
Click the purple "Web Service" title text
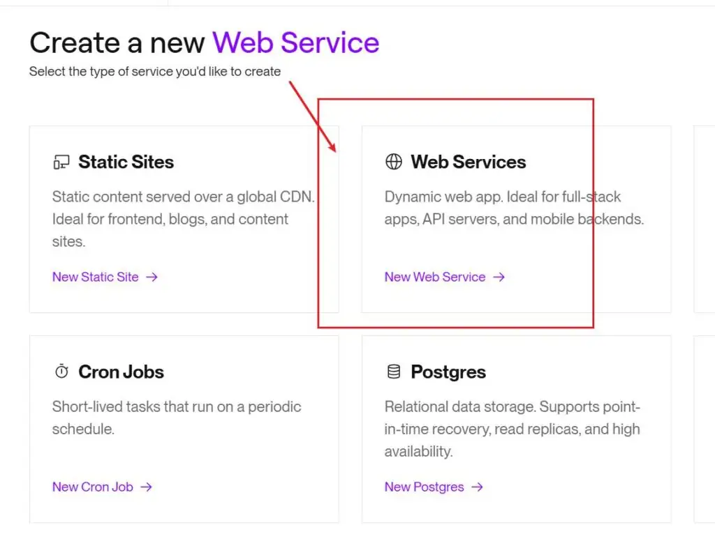tap(296, 43)
